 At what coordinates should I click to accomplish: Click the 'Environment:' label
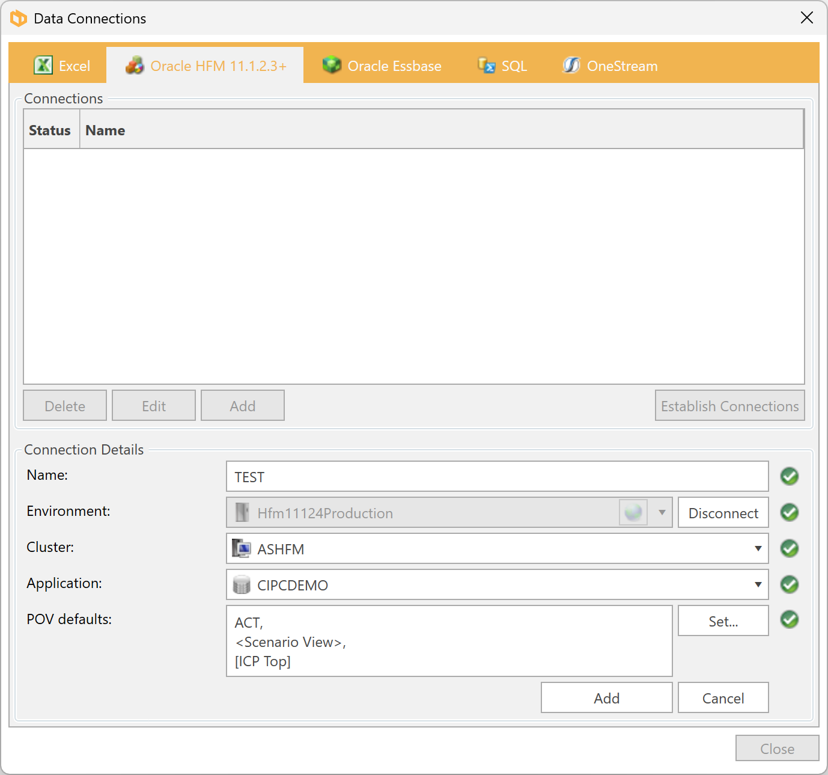(x=68, y=511)
